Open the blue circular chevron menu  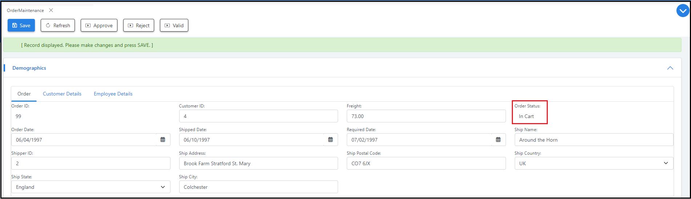click(683, 11)
